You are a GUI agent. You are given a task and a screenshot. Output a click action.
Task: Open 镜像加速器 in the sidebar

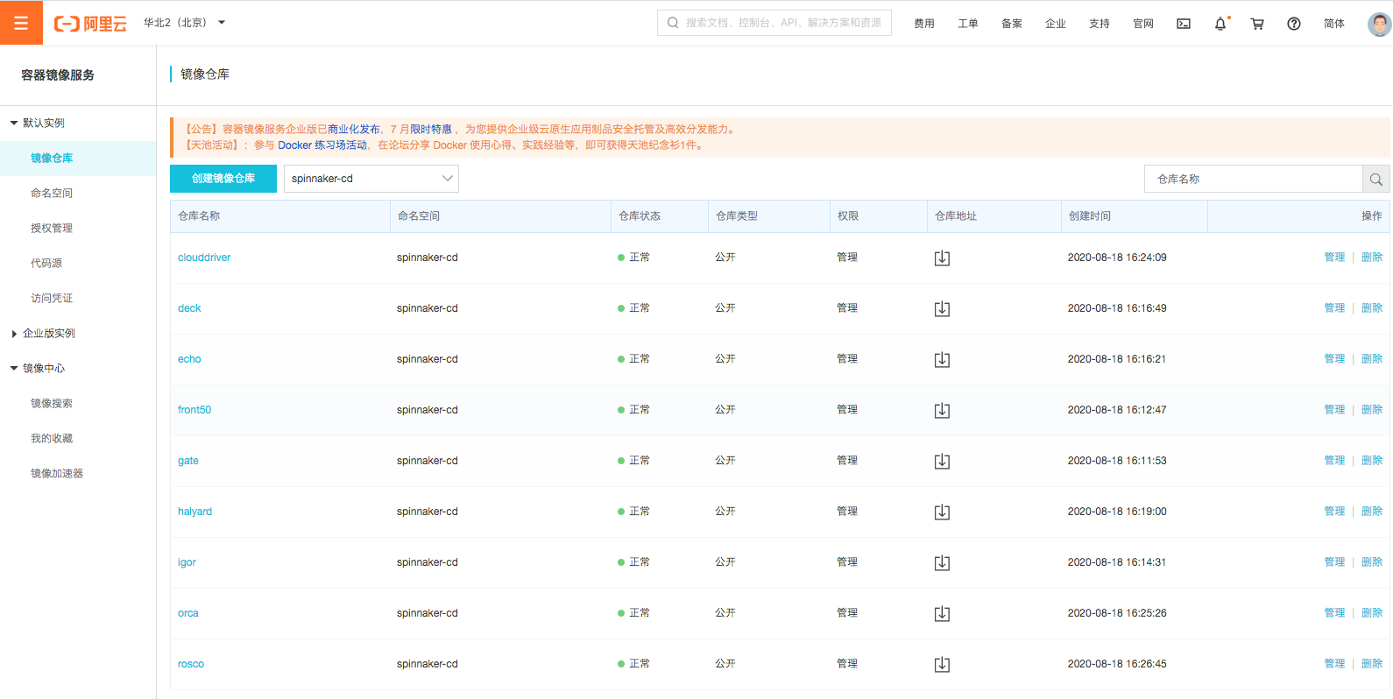click(57, 473)
